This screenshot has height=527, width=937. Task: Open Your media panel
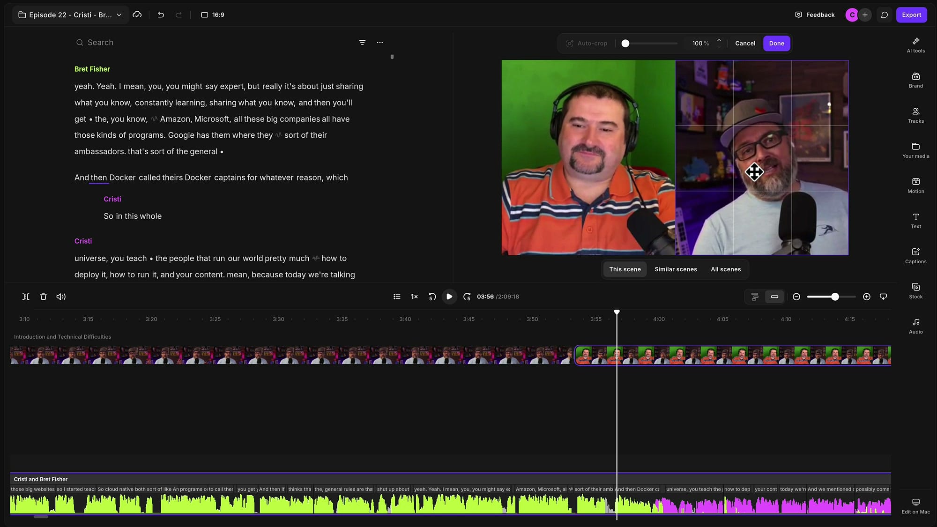[915, 150]
